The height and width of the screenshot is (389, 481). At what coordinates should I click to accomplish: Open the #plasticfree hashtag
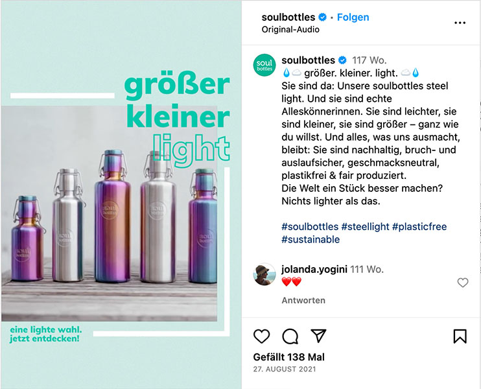point(419,227)
